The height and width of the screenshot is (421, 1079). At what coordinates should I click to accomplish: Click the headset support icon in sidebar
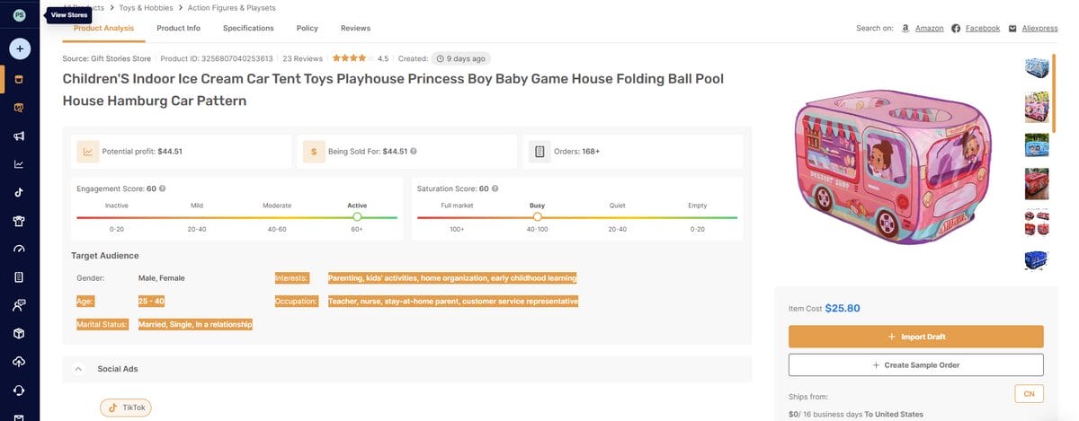tap(19, 390)
